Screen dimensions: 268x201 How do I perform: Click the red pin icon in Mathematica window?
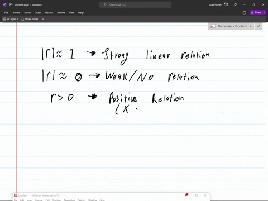click(x=187, y=195)
